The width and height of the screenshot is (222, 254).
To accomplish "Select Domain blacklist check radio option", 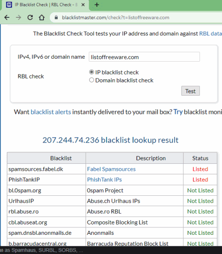I will [x=92, y=80].
